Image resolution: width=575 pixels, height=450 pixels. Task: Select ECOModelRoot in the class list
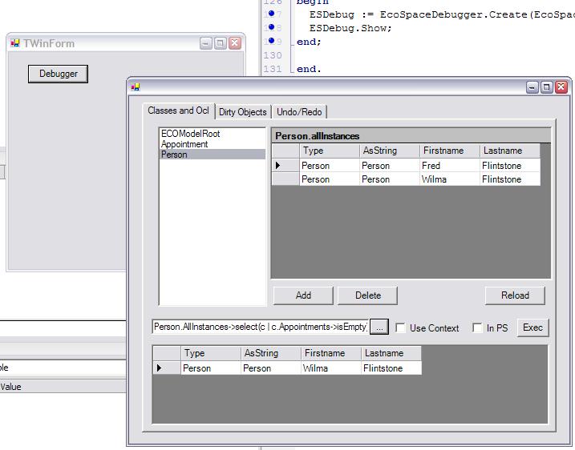190,134
